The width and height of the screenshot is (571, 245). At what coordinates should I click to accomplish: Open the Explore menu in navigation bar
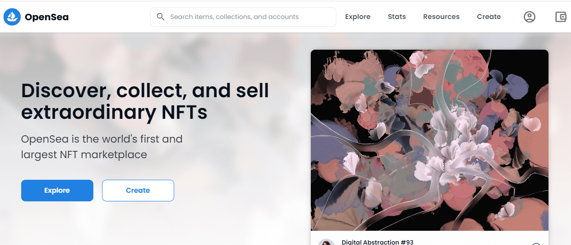coord(357,17)
